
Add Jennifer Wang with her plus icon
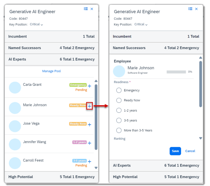[x=89, y=143]
